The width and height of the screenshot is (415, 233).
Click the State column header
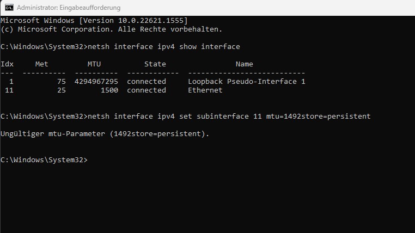(155, 64)
